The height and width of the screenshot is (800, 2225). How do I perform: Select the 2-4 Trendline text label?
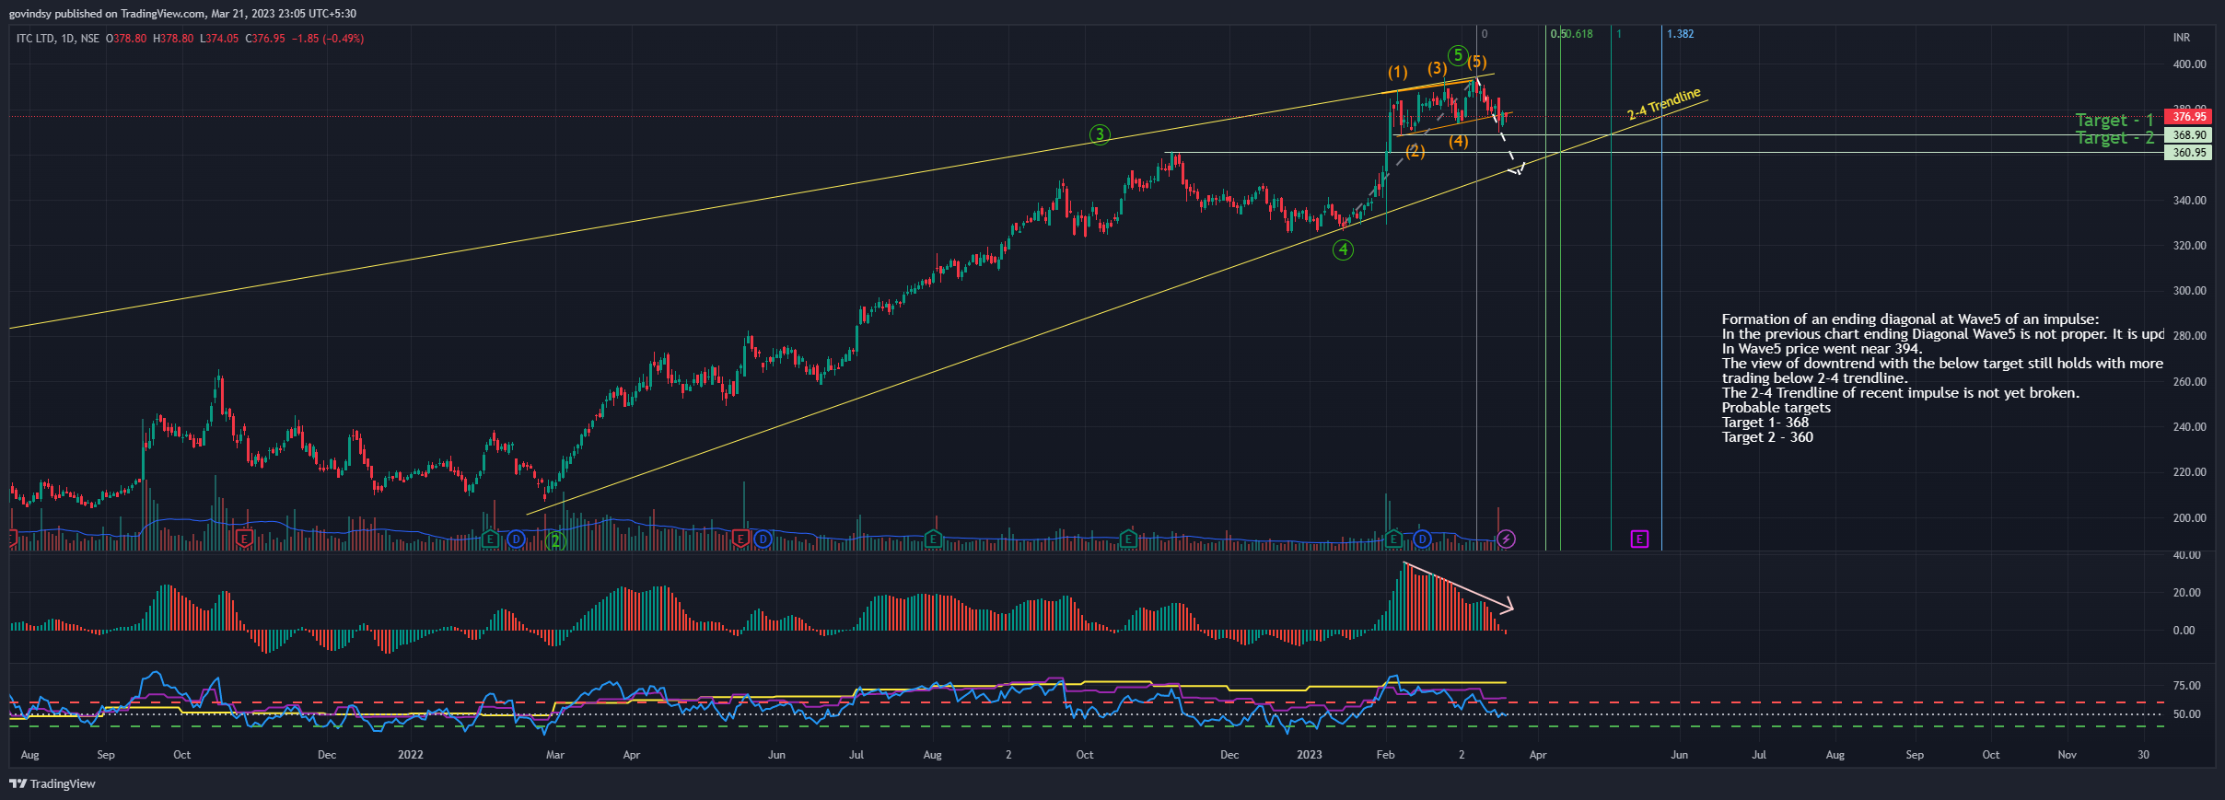coord(1664,104)
